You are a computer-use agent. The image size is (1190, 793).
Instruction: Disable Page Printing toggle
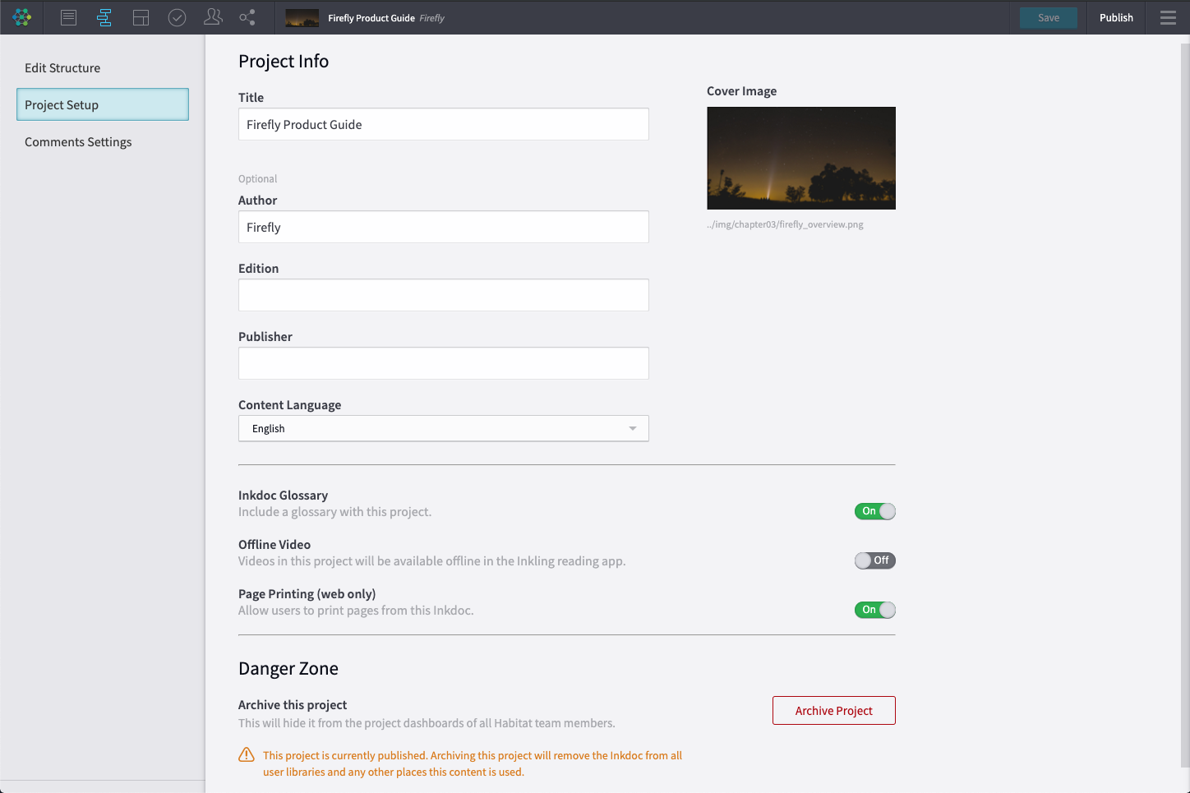(x=874, y=610)
